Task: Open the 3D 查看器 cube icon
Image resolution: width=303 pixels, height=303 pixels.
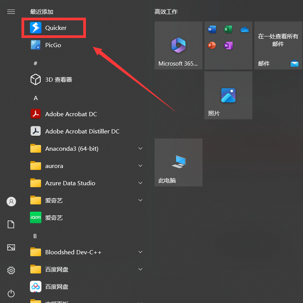Action: [36, 79]
